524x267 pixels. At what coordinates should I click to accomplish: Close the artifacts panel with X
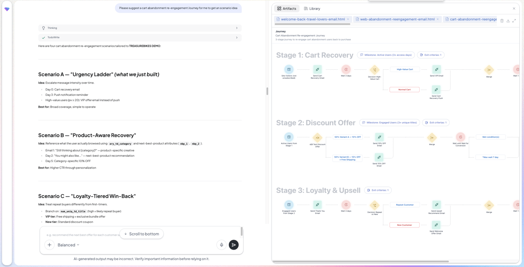(x=514, y=8)
